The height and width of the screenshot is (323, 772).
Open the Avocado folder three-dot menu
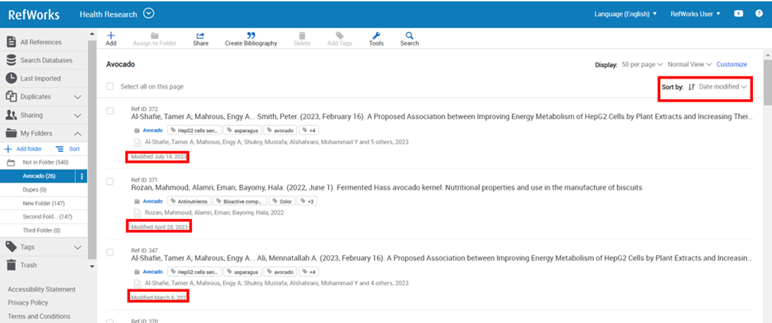[x=83, y=176]
